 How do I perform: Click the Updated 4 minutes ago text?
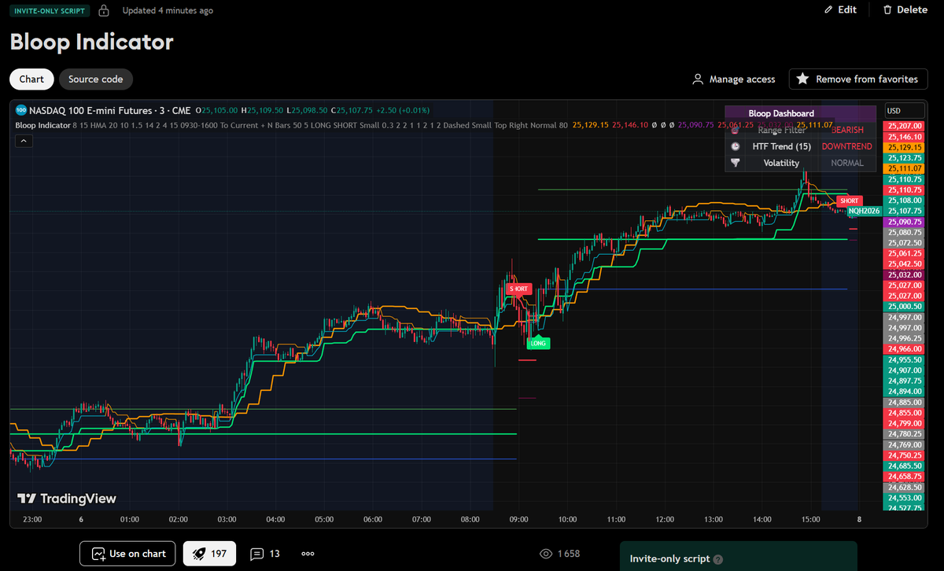tap(168, 10)
